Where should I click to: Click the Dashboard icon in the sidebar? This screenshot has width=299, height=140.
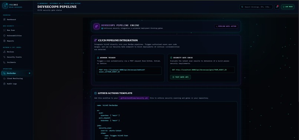pyautogui.click(x=4, y=19)
